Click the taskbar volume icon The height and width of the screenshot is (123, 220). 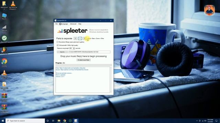205,121
